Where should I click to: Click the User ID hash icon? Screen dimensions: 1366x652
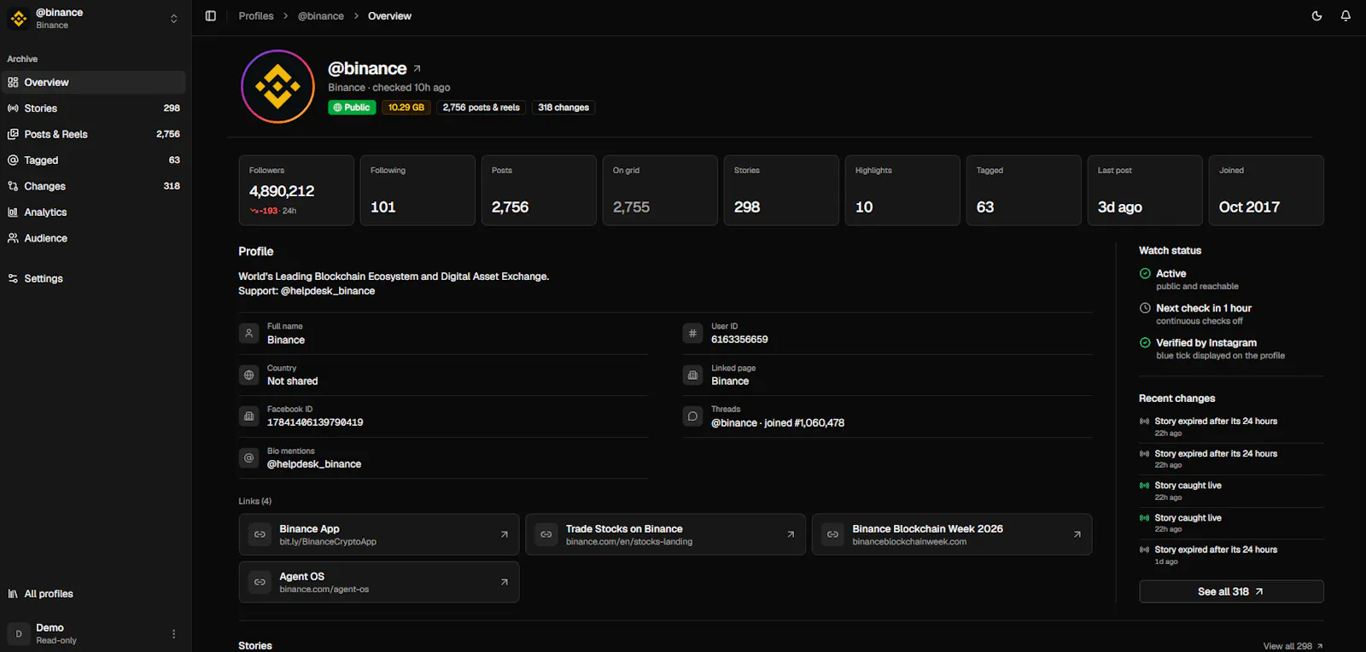[692, 334]
